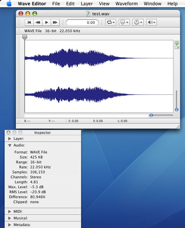Click the S: 0.00 selection start readout
The height and width of the screenshot is (228, 185).
(73, 121)
